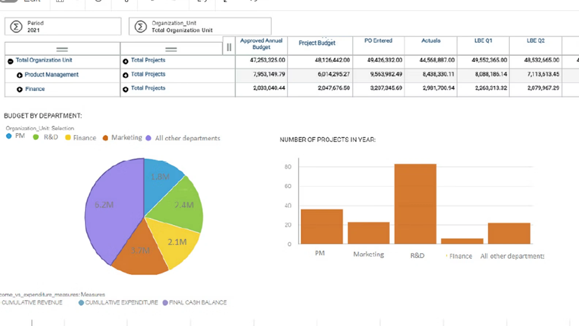Screen dimensions: 579x326
Task: Select the Approved Annual Budget column header
Action: pos(261,44)
